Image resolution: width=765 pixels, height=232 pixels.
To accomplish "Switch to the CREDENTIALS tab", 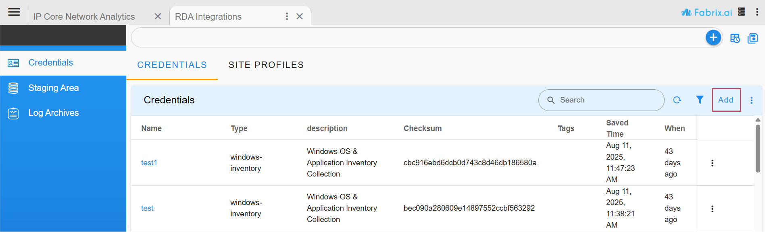I will tap(172, 65).
